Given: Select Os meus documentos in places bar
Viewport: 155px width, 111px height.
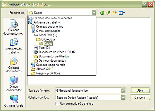Looking at the screenshot, I should [x=14, y=65].
